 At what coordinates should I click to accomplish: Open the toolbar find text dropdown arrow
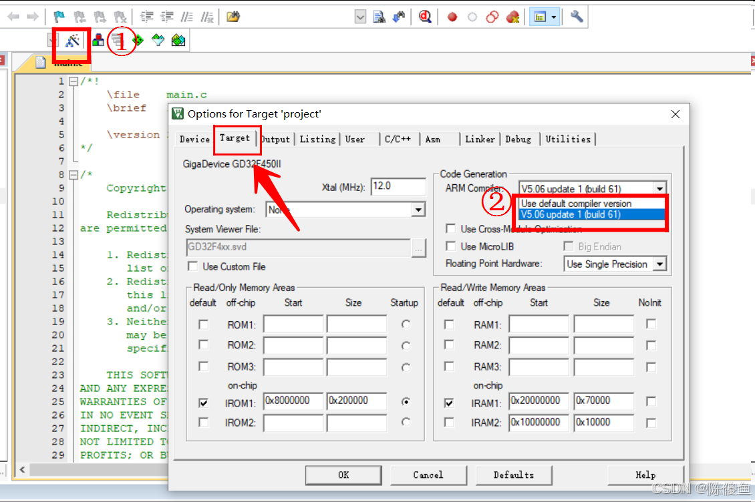[x=360, y=17]
